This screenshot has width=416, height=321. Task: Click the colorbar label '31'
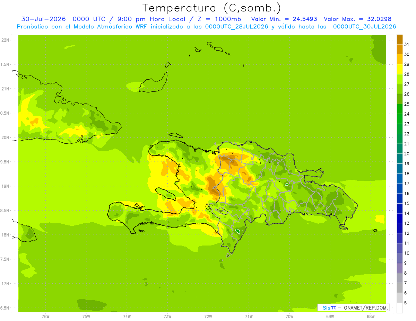pyautogui.click(x=407, y=44)
